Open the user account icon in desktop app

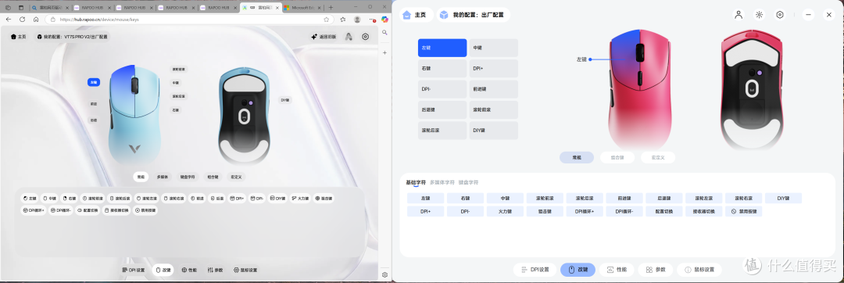click(738, 15)
